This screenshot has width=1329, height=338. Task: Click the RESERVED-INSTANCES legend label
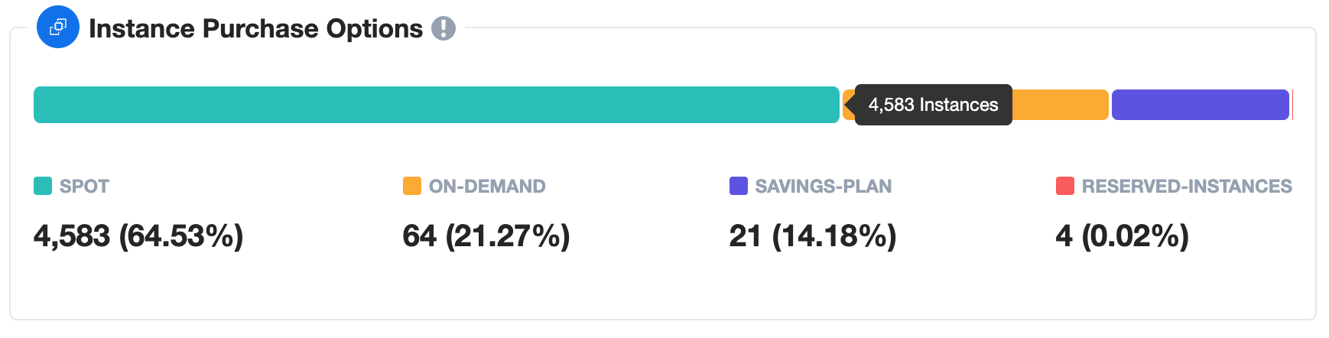pos(1187,186)
